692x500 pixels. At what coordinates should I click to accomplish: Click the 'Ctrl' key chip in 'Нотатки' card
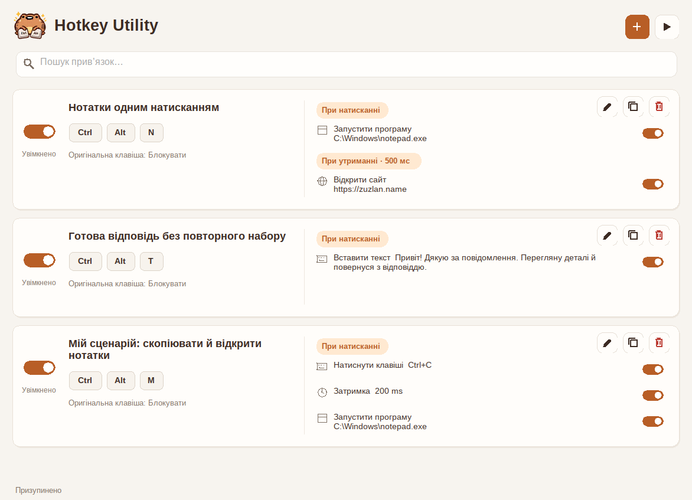85,133
